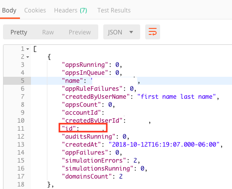Image resolution: width=232 pixels, height=189 pixels.
Task: Click the "simulationsRunning" key text
Action: [x=97, y=169]
